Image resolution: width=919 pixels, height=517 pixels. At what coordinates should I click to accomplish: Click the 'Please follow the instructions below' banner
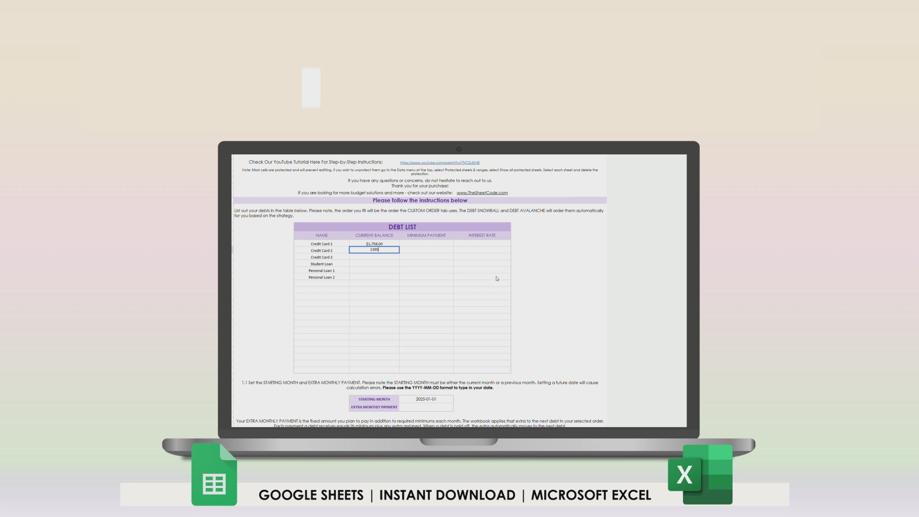click(x=419, y=200)
